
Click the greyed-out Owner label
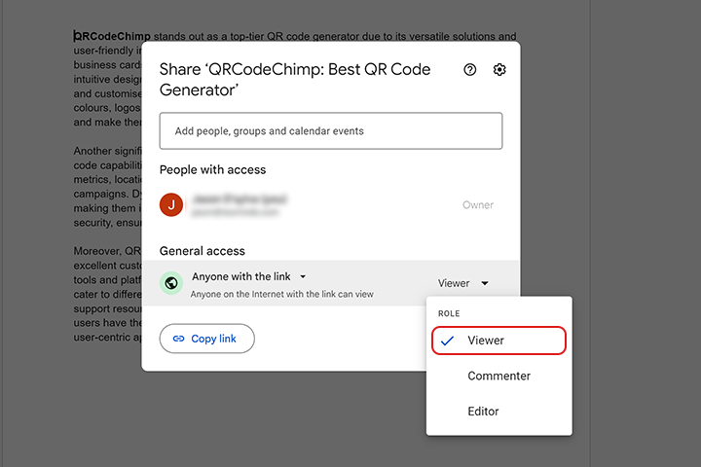477,205
